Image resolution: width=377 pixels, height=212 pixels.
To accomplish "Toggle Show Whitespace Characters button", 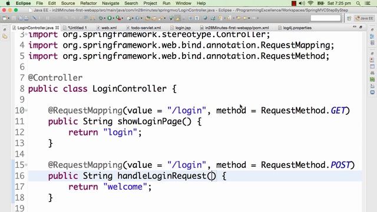I will coord(197,18).
